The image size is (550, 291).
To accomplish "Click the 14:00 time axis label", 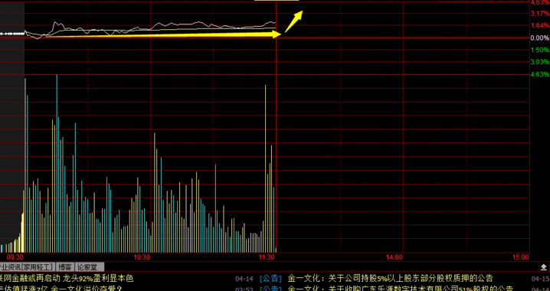I will click(394, 257).
